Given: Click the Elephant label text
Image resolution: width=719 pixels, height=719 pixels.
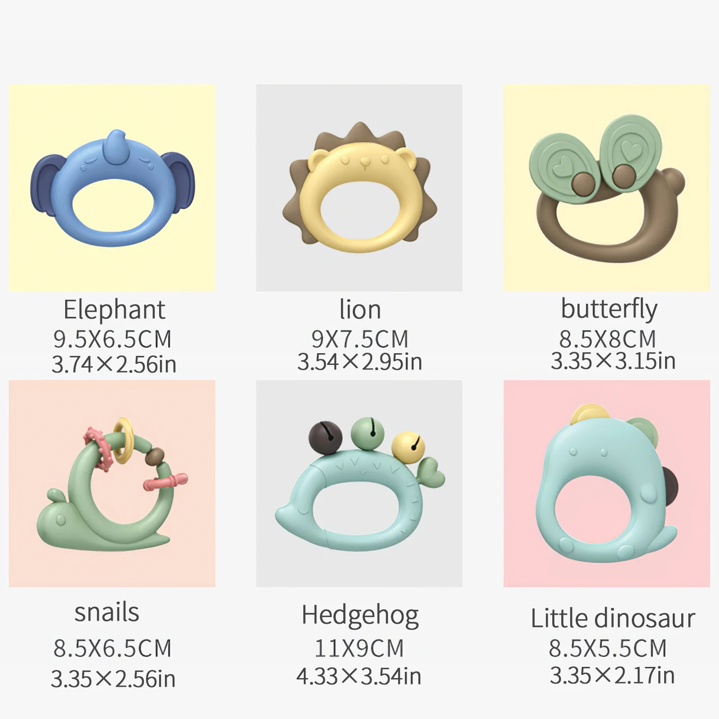Looking at the screenshot, I should pyautogui.click(x=114, y=310).
